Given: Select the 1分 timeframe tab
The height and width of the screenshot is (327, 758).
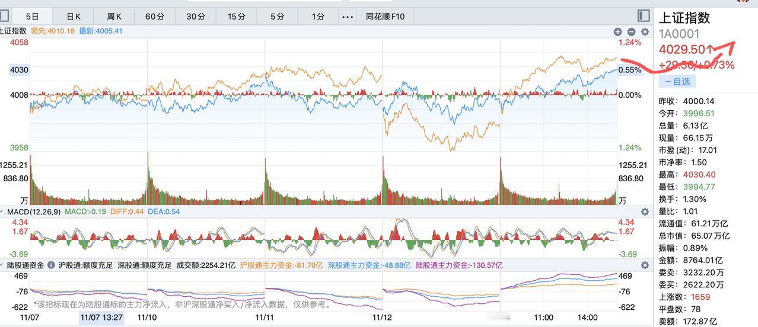Looking at the screenshot, I should [319, 17].
